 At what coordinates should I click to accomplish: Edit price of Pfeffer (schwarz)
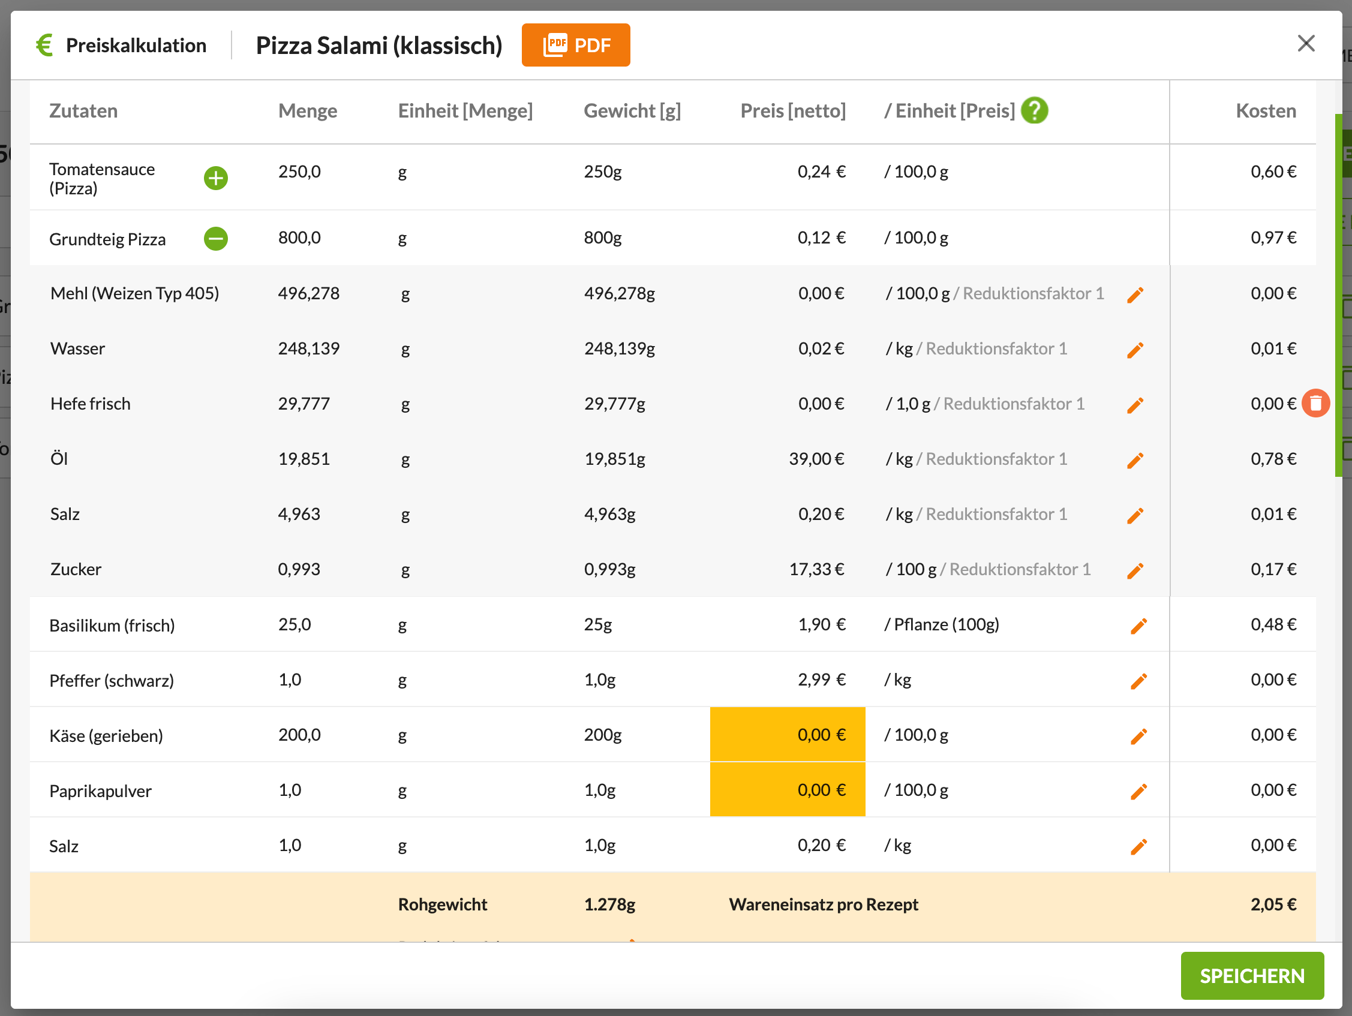pyautogui.click(x=1138, y=680)
